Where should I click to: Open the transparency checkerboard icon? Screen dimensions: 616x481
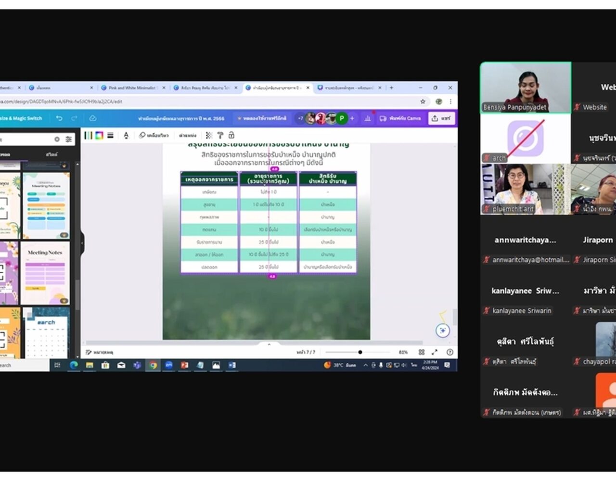(x=209, y=136)
